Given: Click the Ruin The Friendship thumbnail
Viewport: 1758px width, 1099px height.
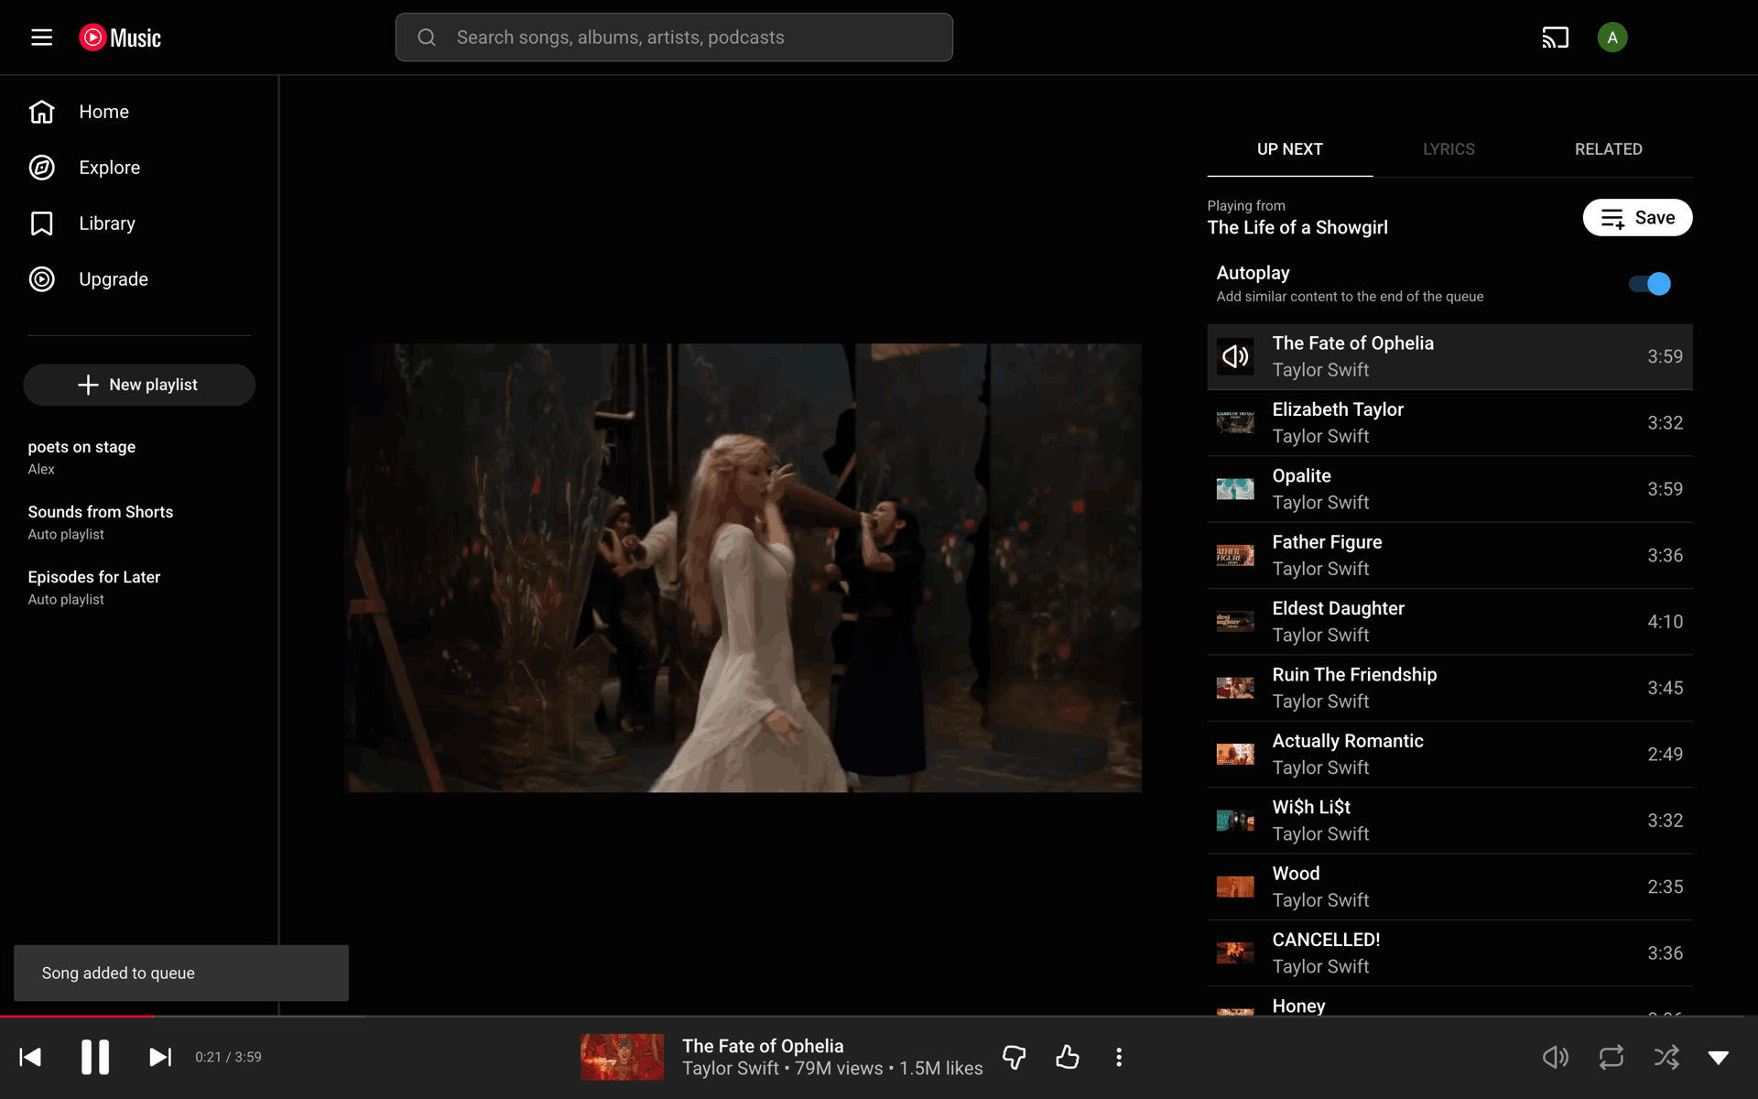Looking at the screenshot, I should [1235, 688].
